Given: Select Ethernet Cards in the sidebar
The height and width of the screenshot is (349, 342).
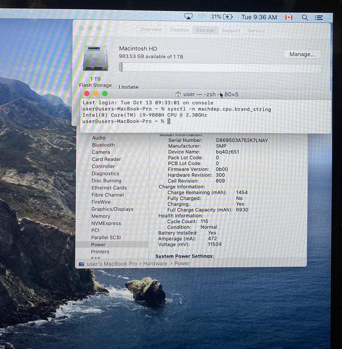Looking at the screenshot, I should [x=109, y=187].
